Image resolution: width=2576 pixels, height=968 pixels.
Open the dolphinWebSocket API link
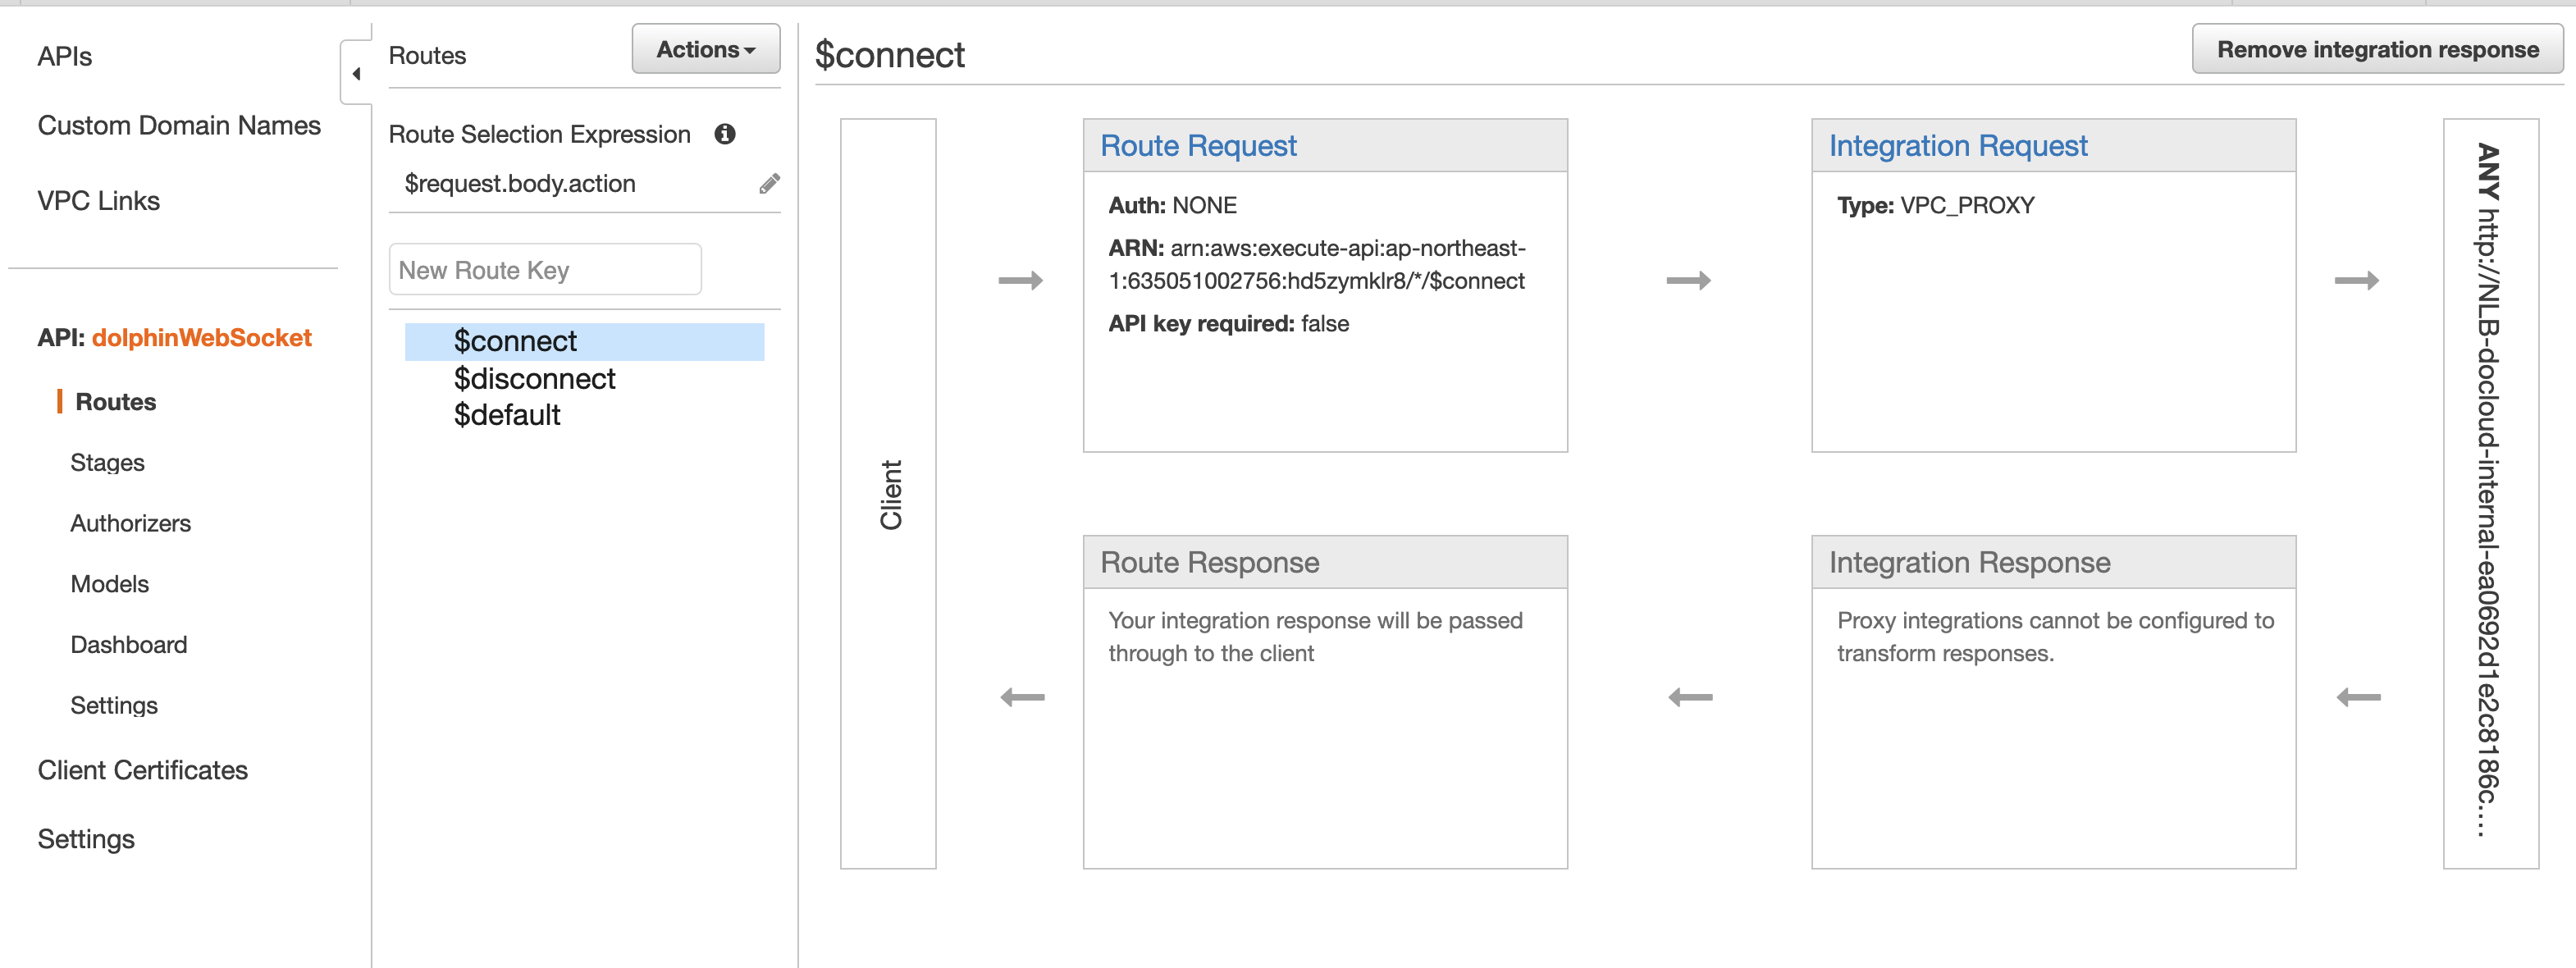click(x=202, y=338)
